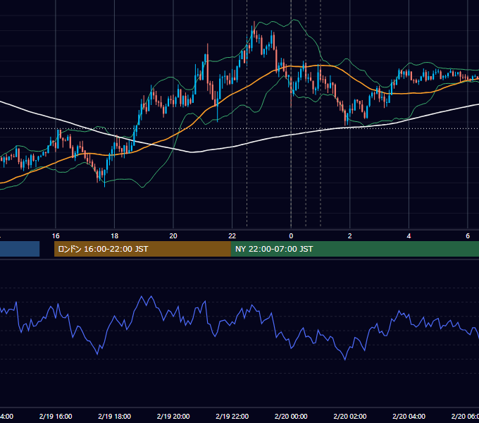479x423 pixels.
Task: Click the 0 hour label on price chart axis
Action: [291, 236]
